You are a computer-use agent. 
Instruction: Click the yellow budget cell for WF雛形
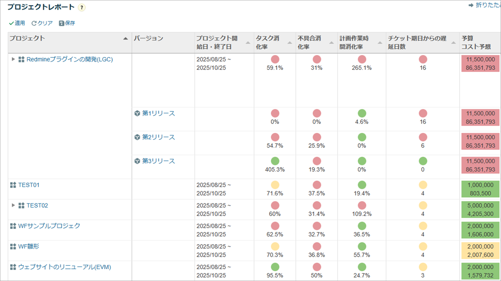[480, 251]
